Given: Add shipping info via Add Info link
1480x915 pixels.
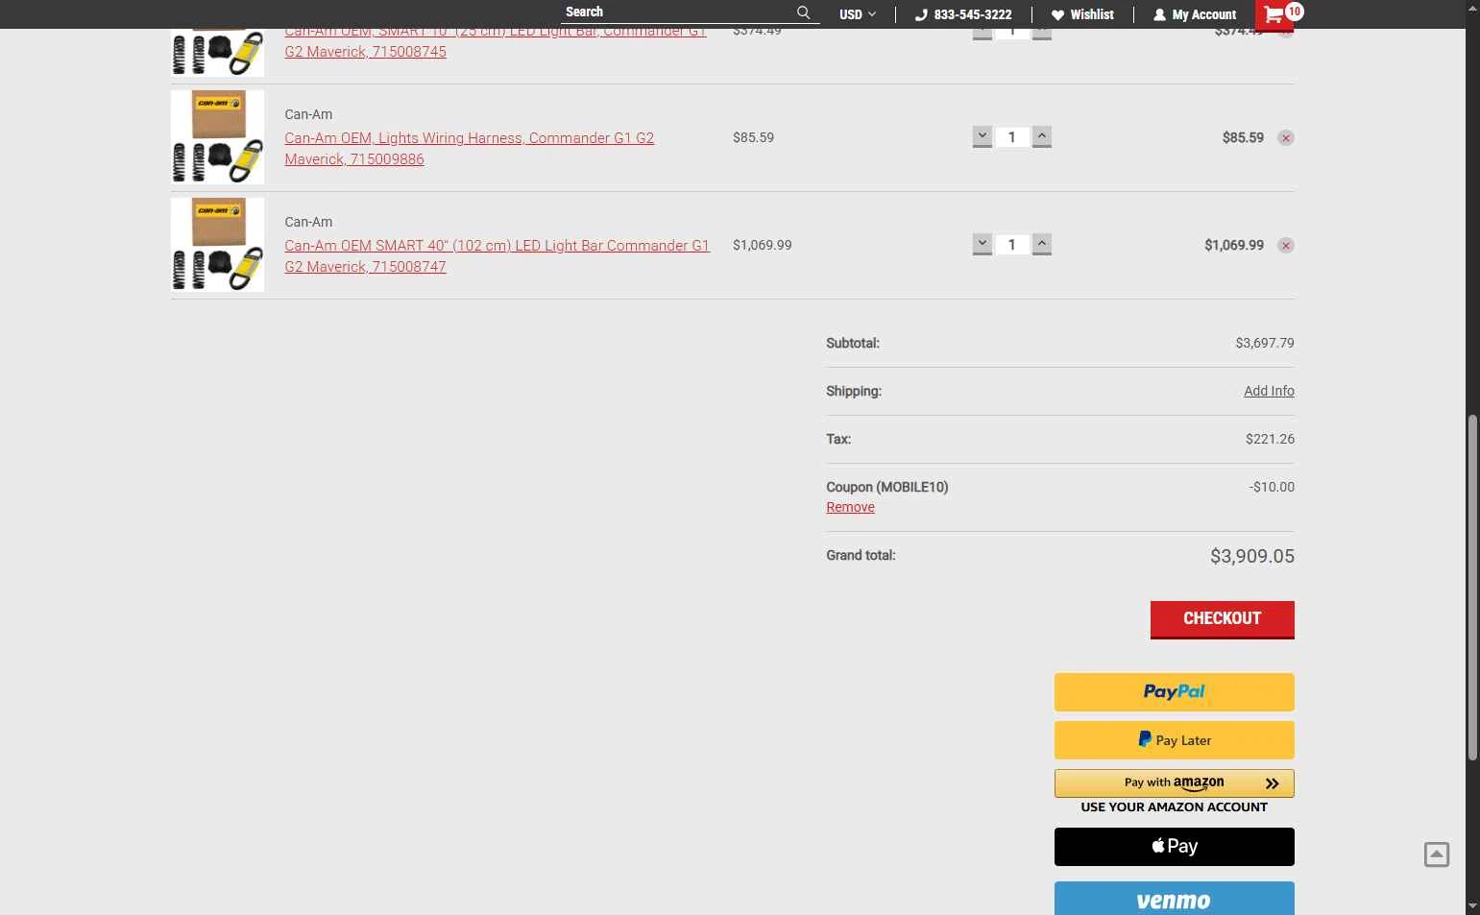Looking at the screenshot, I should (1269, 391).
